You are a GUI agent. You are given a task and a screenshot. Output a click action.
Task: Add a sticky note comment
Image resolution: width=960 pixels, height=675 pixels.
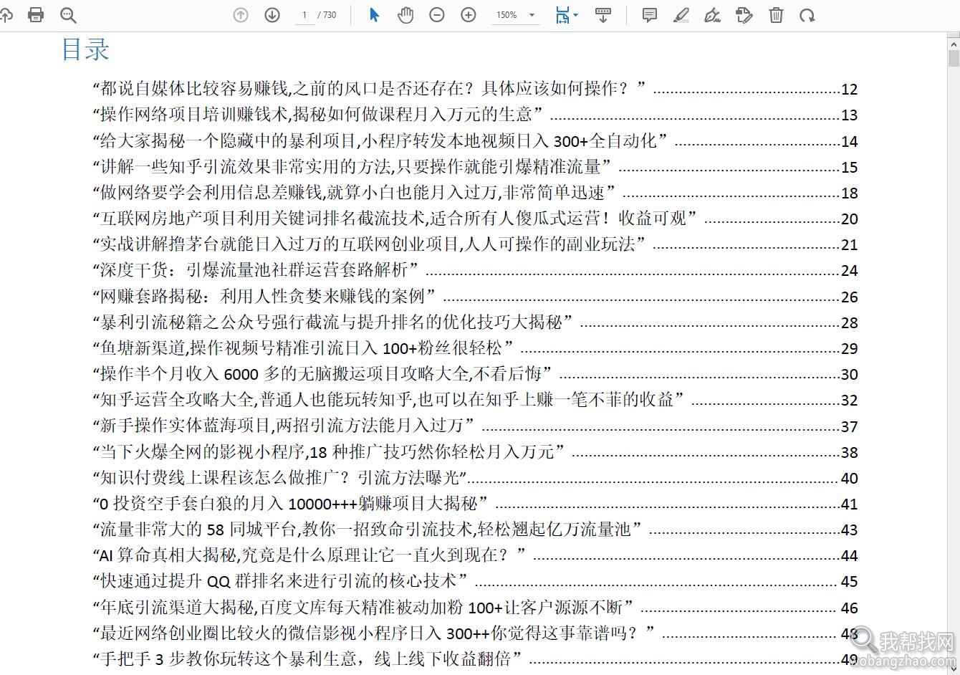click(x=650, y=14)
